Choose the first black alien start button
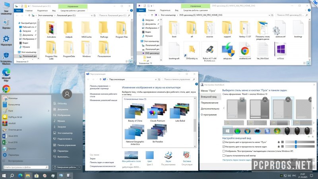The height and width of the screenshot is (179, 318). [287, 131]
